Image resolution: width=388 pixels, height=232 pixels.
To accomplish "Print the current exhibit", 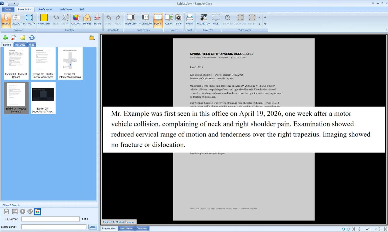I will (x=189, y=20).
